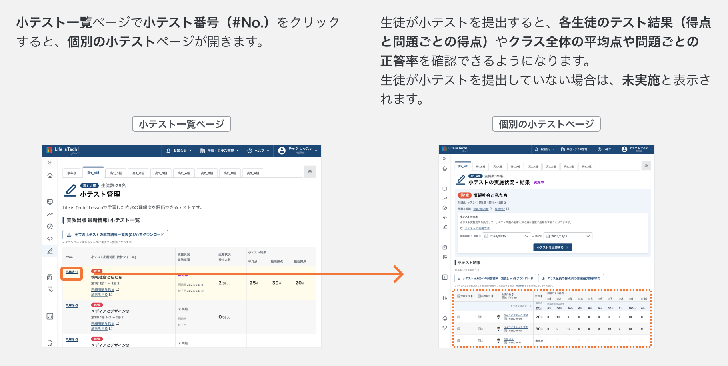Open end date picker 2024/03/19
Viewport: 728px width, 366px height.
click(568, 236)
